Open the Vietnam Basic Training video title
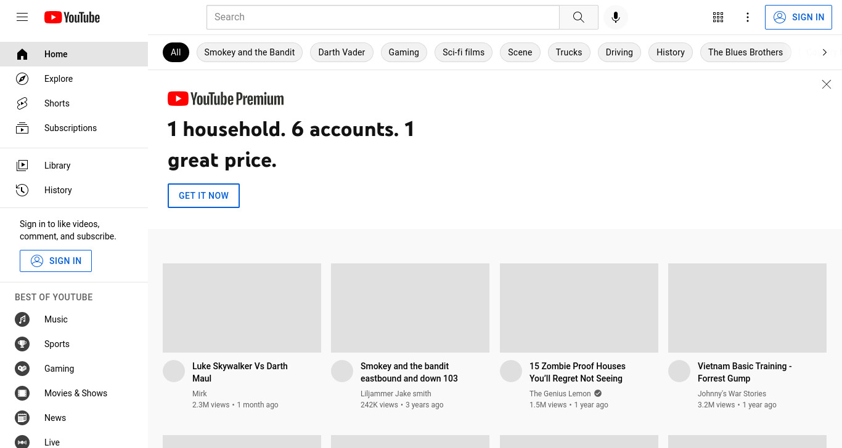842x448 pixels. pyautogui.click(x=745, y=372)
